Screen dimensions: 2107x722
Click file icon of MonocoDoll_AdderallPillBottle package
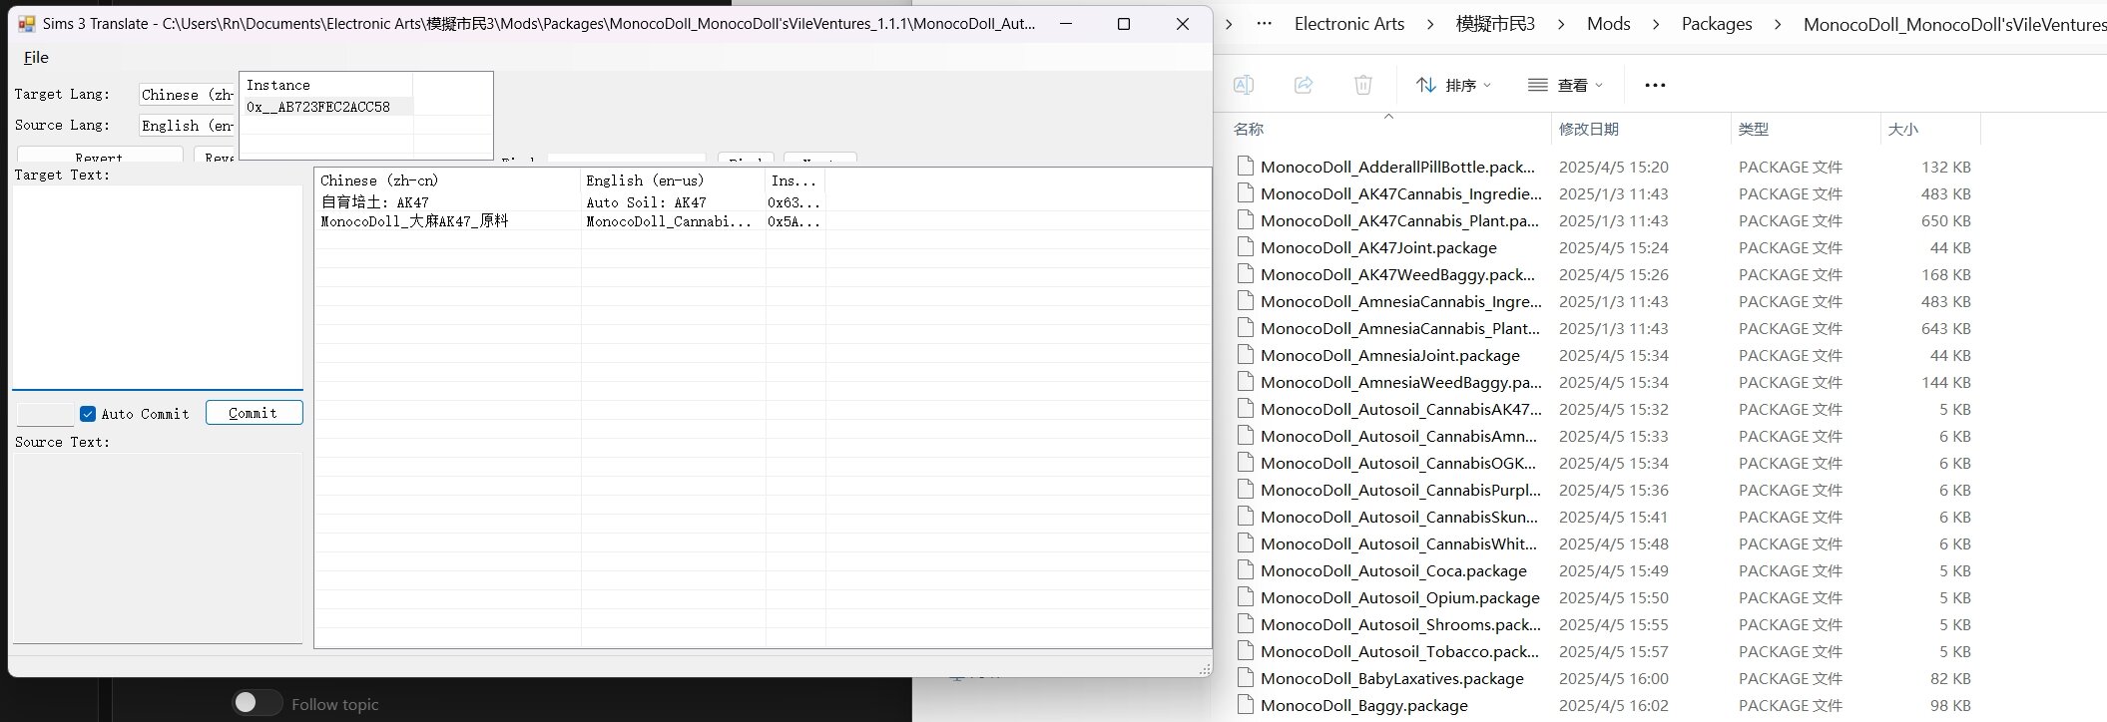pyautogui.click(x=1245, y=167)
